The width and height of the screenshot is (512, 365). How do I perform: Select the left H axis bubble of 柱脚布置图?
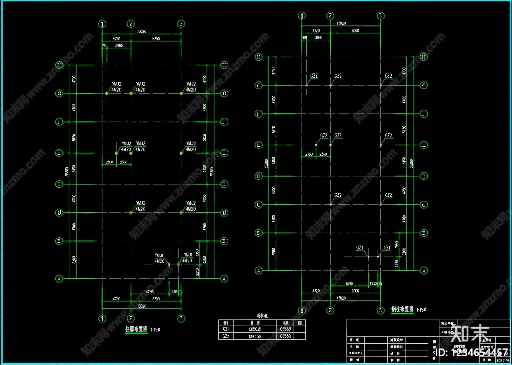click(59, 65)
